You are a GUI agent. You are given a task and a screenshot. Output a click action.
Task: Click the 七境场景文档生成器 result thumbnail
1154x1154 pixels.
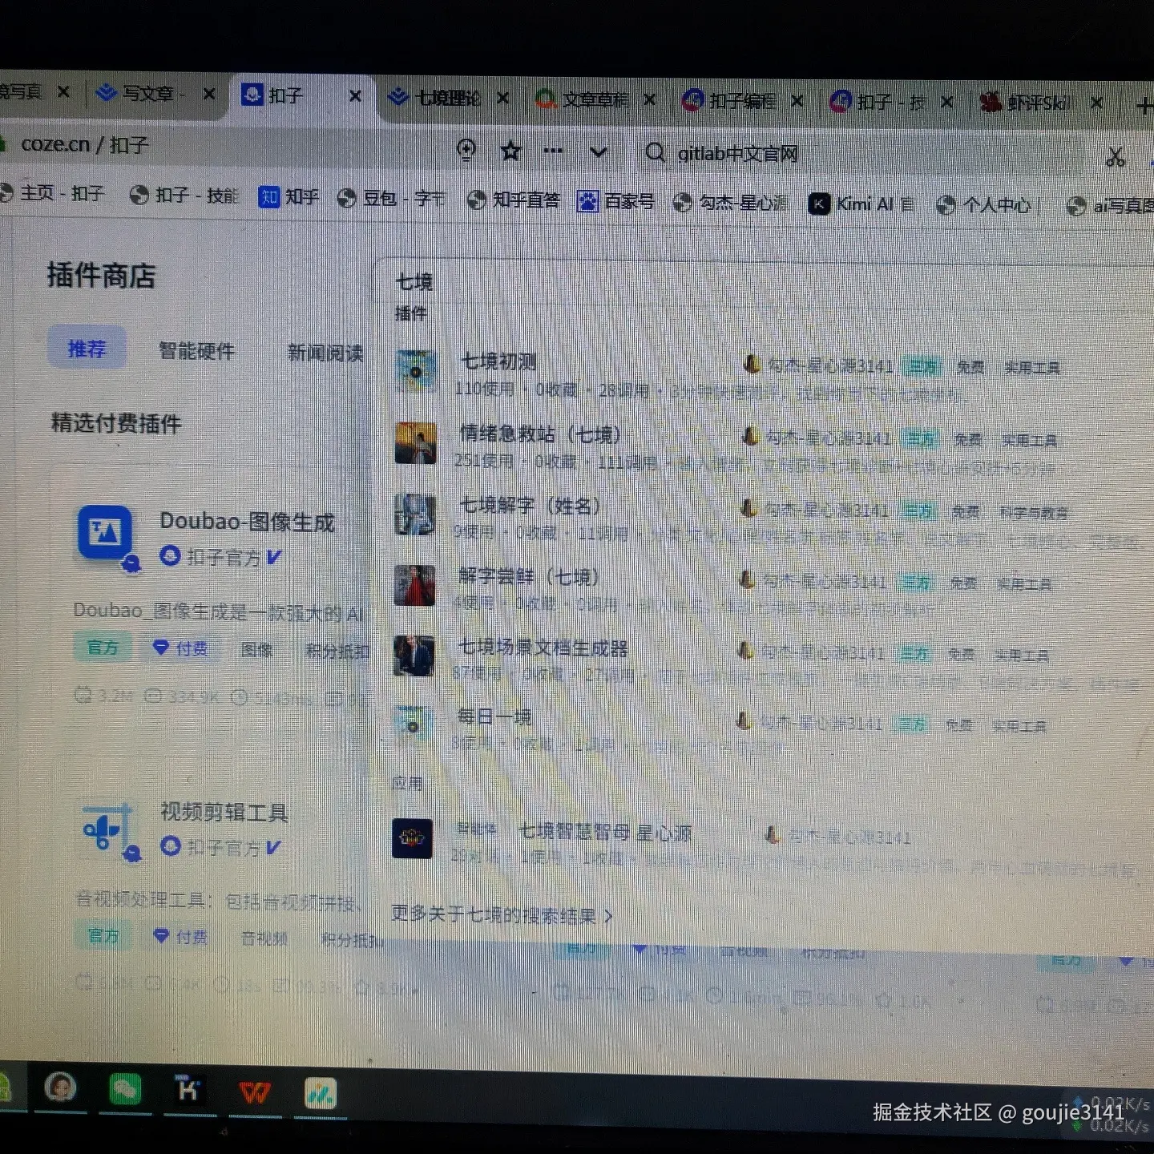pos(414,656)
